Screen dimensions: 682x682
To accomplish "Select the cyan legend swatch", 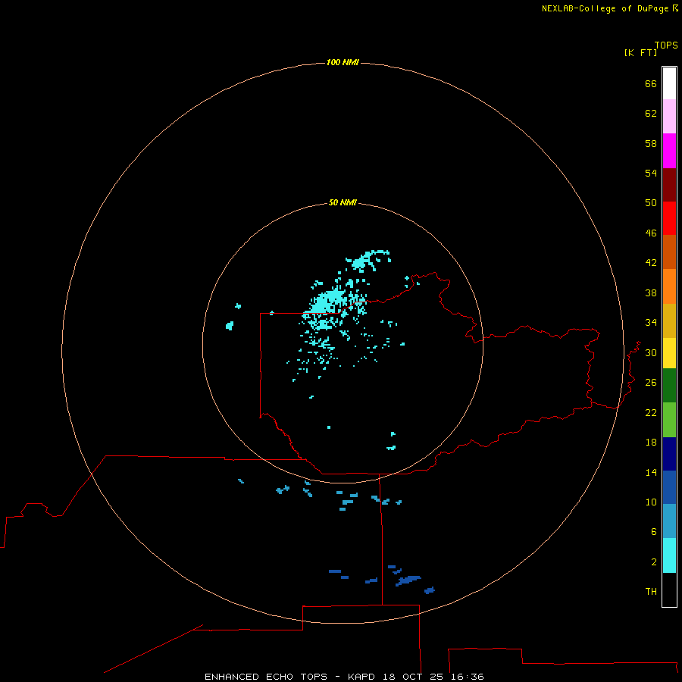I will [x=669, y=555].
